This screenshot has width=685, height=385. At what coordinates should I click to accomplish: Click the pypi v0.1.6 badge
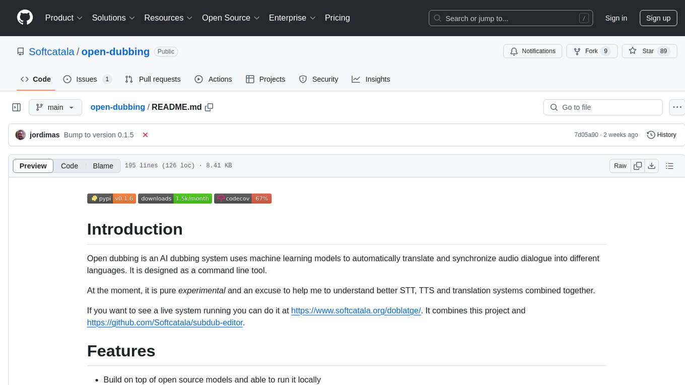111,199
